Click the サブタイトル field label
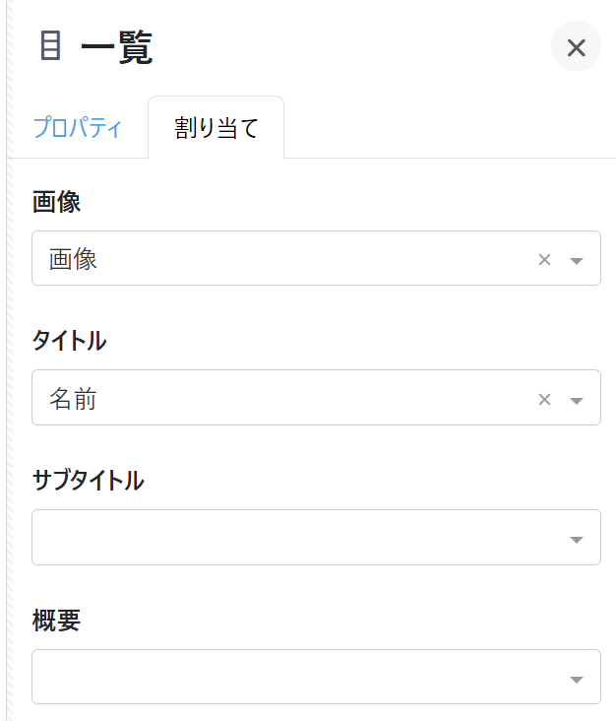Viewport: 616px width, 721px height. click(88, 481)
